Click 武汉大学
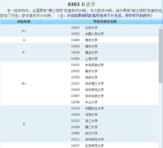The image size is (163, 148). pyautogui.click(x=91, y=133)
